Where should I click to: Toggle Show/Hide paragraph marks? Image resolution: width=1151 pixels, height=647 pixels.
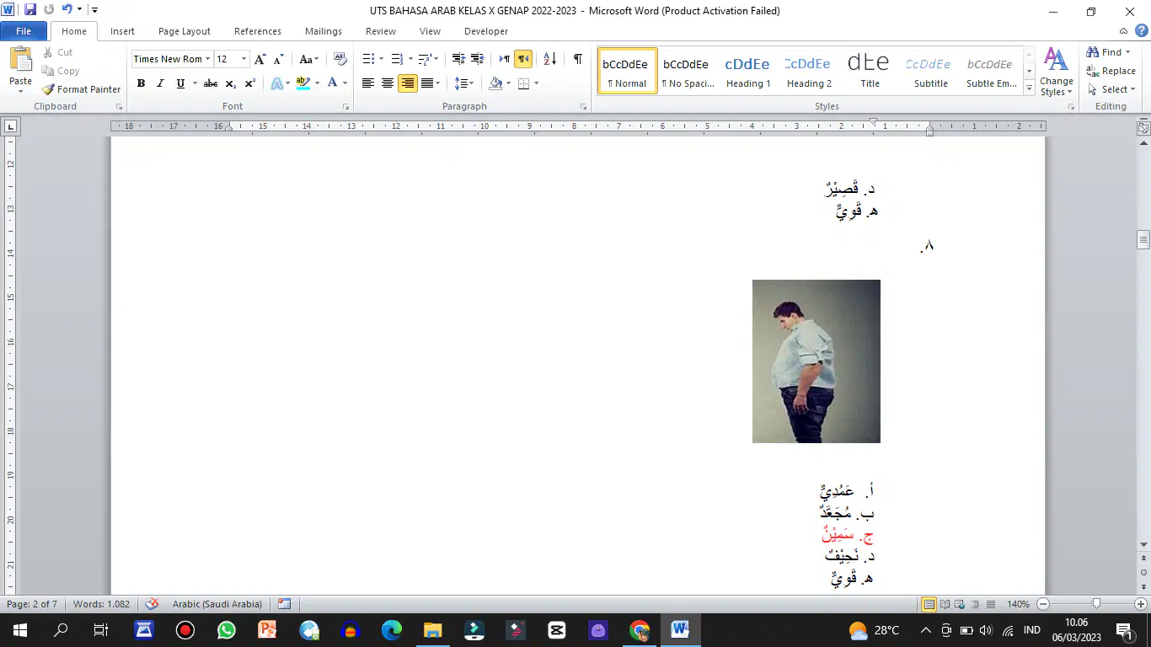tap(578, 59)
